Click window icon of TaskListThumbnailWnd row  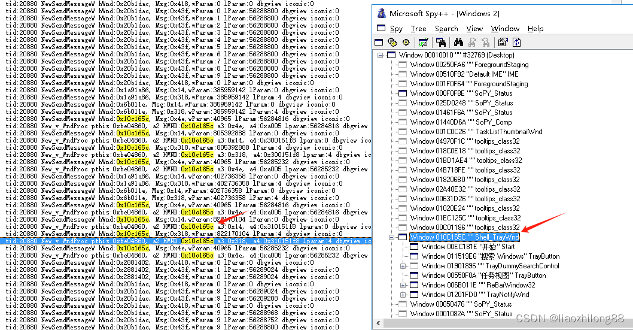403,132
